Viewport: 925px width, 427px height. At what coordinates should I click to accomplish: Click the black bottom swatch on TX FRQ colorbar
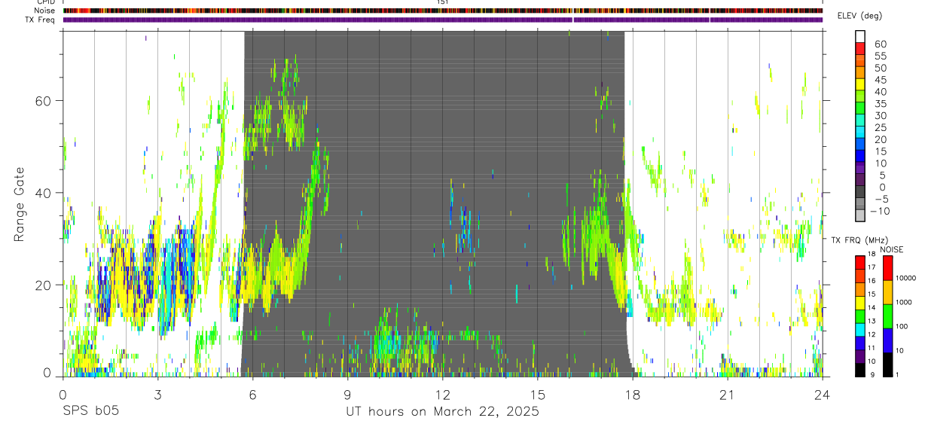pyautogui.click(x=860, y=370)
